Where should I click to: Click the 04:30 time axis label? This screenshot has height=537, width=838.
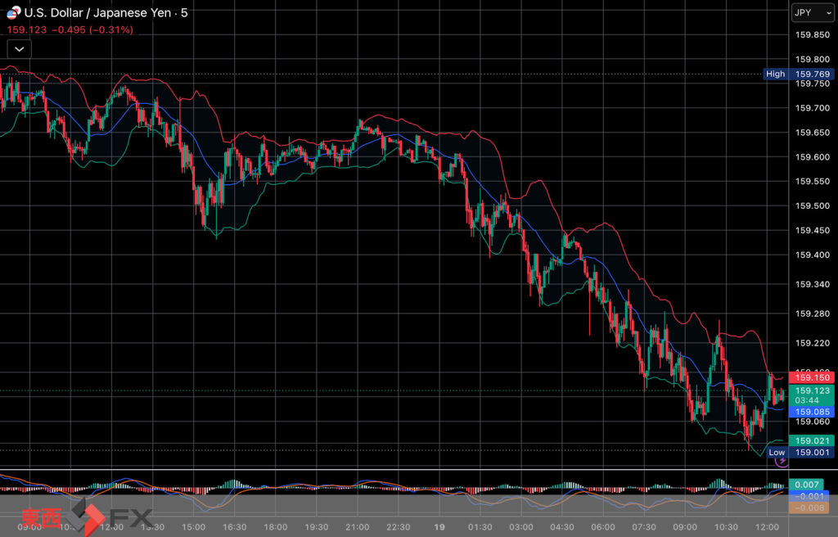562,527
